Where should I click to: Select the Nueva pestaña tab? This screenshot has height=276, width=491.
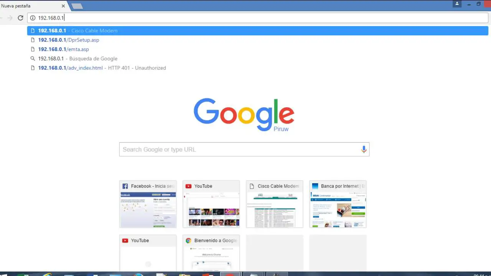pos(33,6)
